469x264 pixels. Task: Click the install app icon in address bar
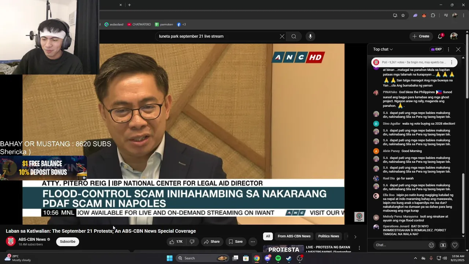395,15
